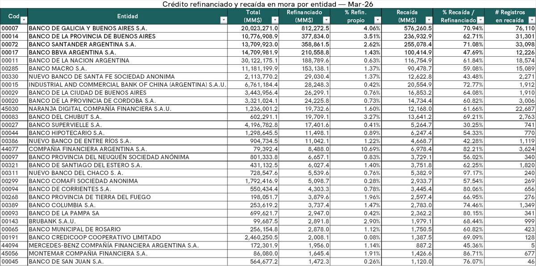536x266 pixels.
Task: Select recaída value '887.2'
Action: (407, 245)
